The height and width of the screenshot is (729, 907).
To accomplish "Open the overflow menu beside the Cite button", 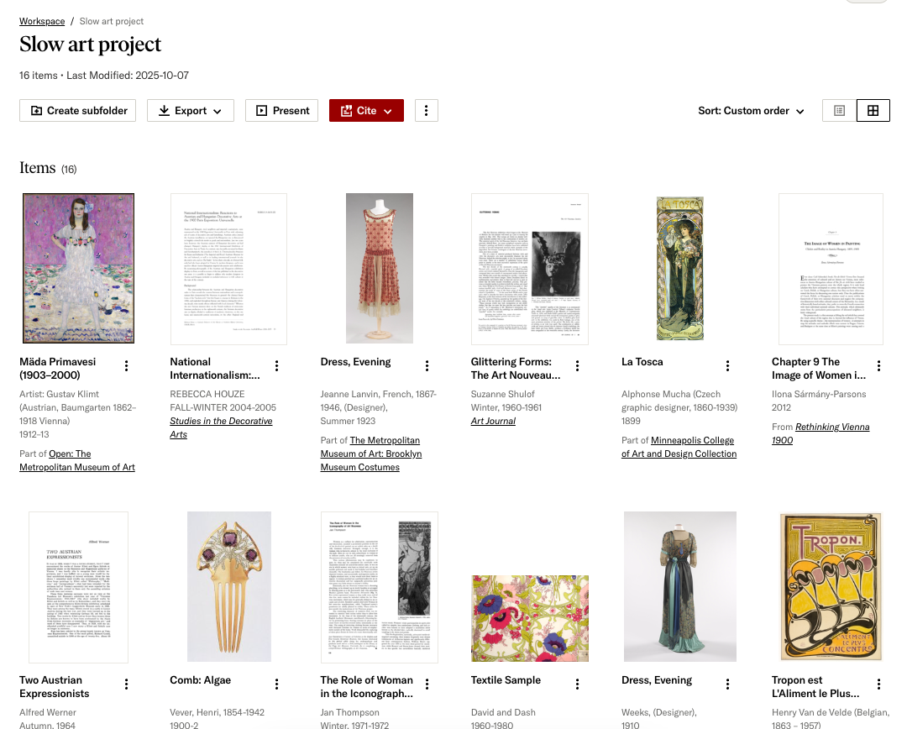I will click(x=427, y=110).
